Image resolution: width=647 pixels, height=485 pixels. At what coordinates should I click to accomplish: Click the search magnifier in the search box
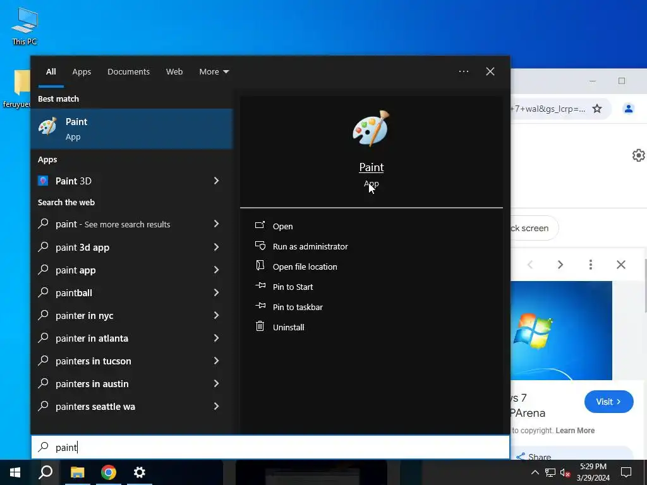[44, 447]
